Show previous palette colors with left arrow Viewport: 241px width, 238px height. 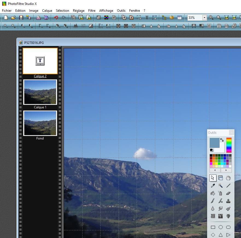click(215, 170)
